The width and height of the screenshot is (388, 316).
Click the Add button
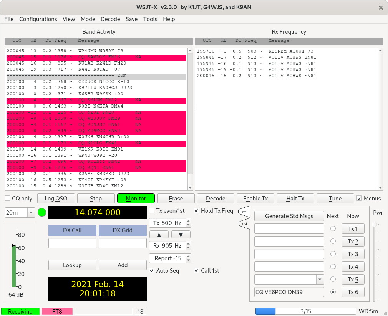[123, 265]
